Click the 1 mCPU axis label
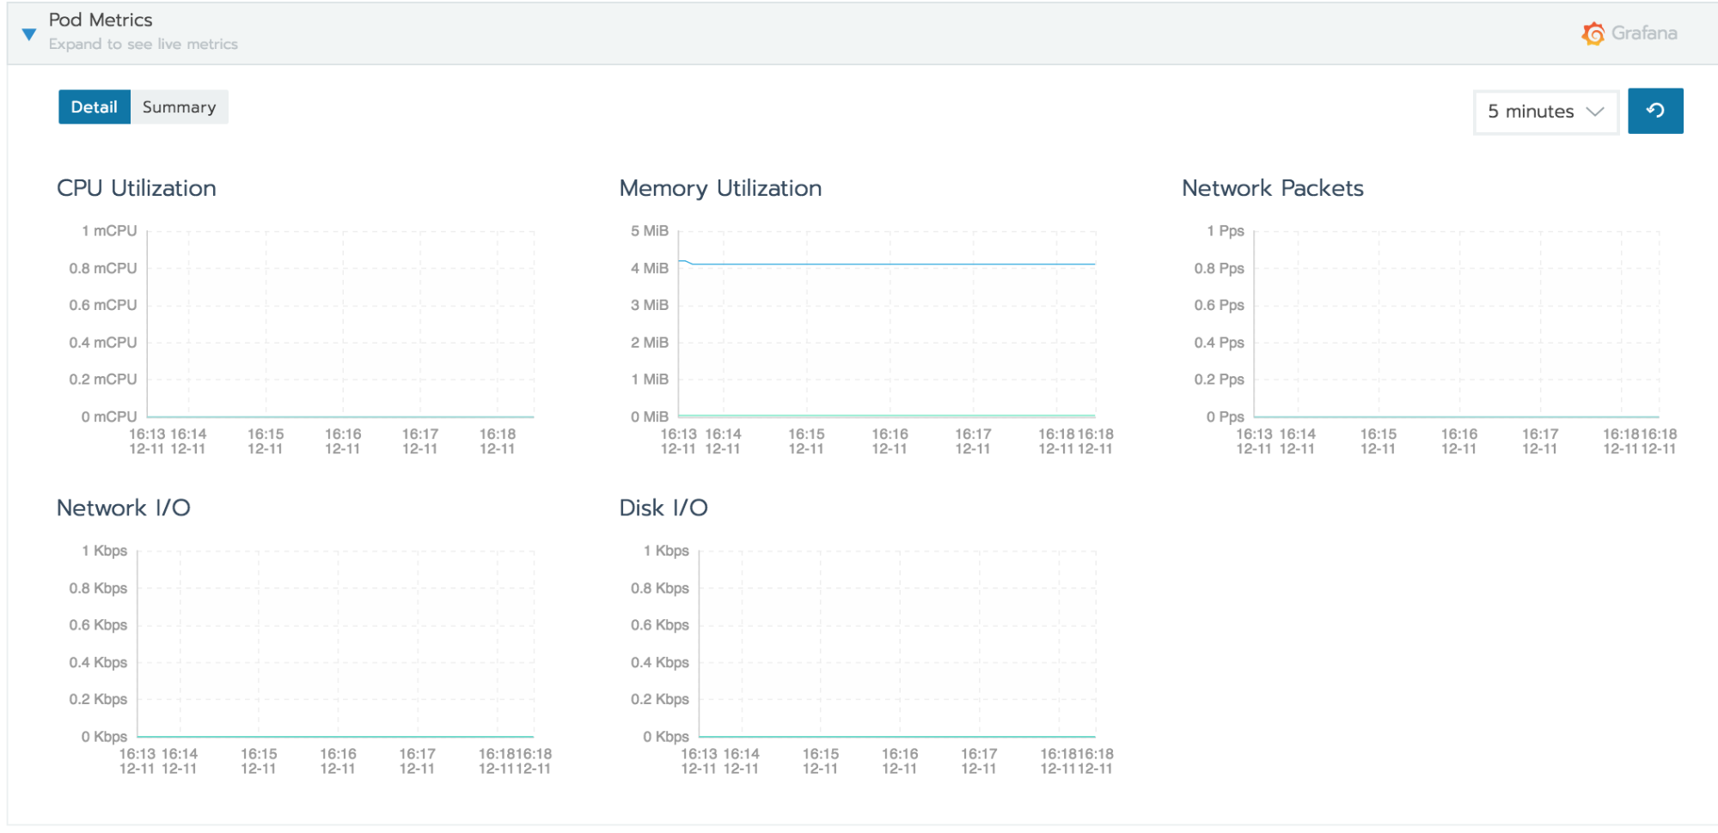Viewport: 1718px width, 833px height. coord(109,231)
